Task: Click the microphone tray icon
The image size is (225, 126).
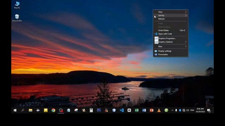Action: click(x=176, y=110)
